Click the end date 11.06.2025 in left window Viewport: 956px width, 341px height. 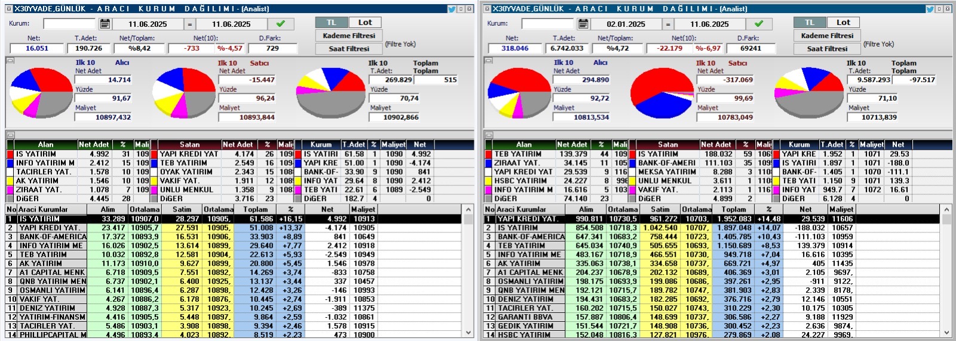231,24
